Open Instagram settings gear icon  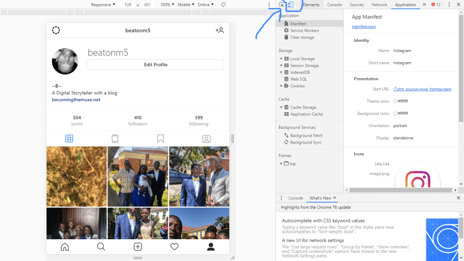[x=56, y=30]
